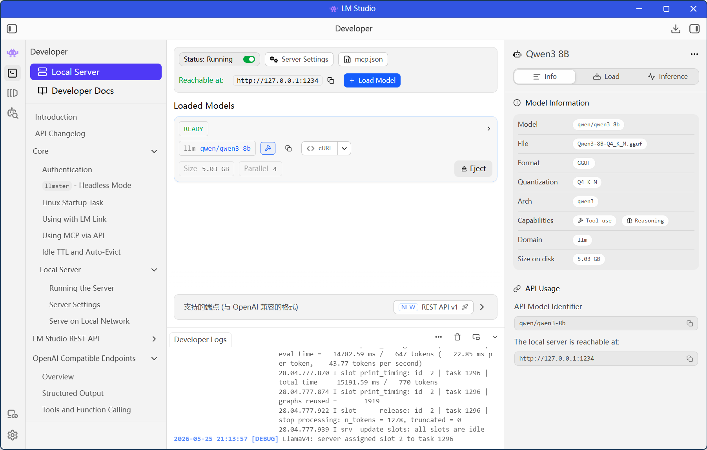
Task: Open the Developer terminal icon in sidebar
Action: (x=13, y=73)
